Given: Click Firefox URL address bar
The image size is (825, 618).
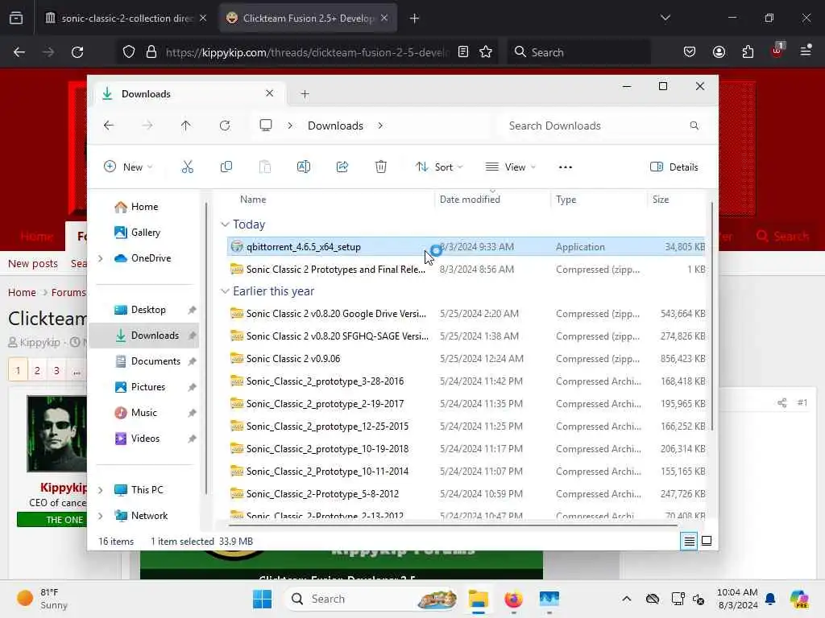Looking at the screenshot, I should click(x=307, y=52).
